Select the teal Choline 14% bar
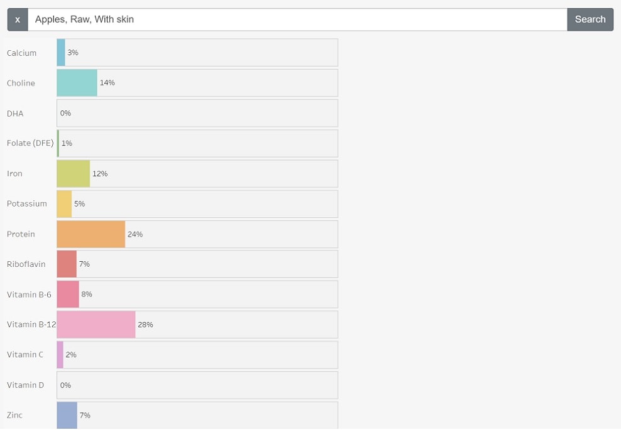 coord(77,83)
